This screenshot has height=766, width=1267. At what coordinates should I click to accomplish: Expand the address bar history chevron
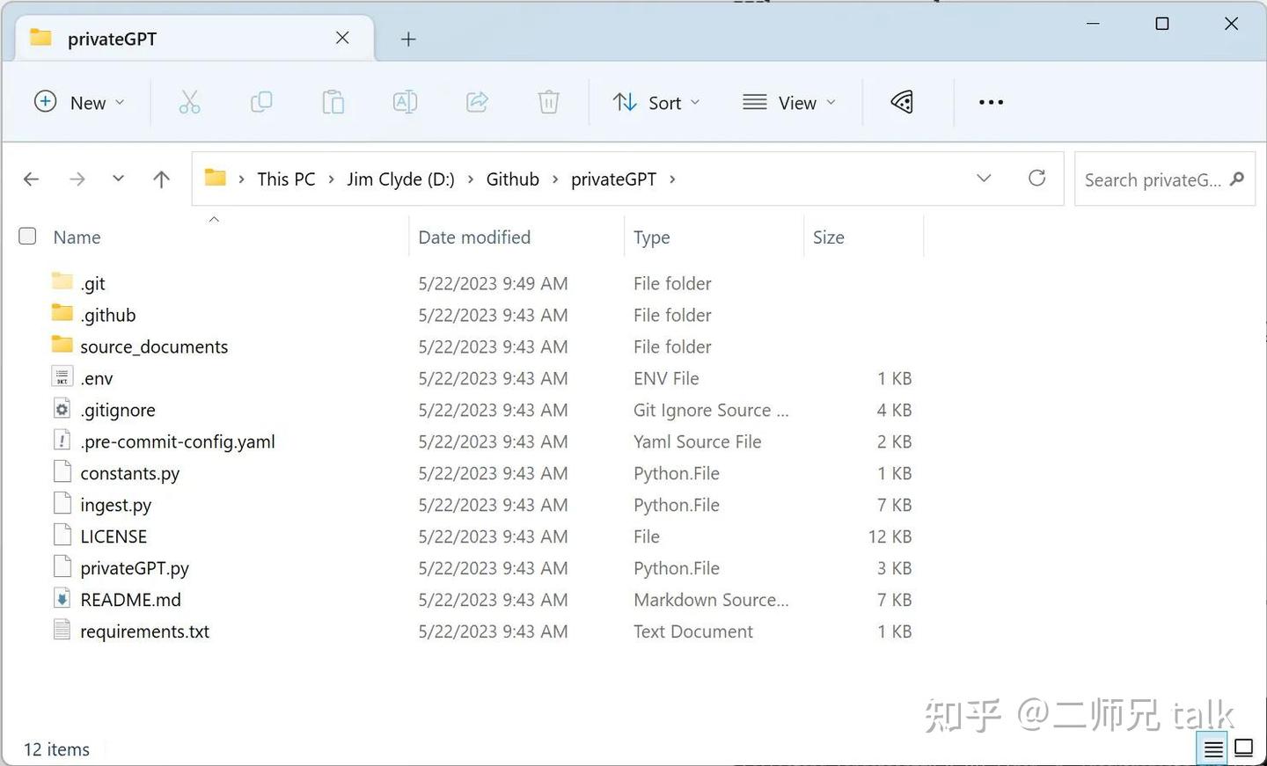coord(984,179)
